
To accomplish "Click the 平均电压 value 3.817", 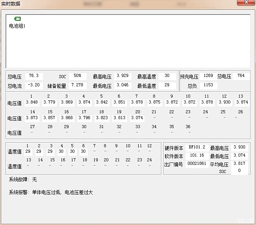I will tap(239, 164).
